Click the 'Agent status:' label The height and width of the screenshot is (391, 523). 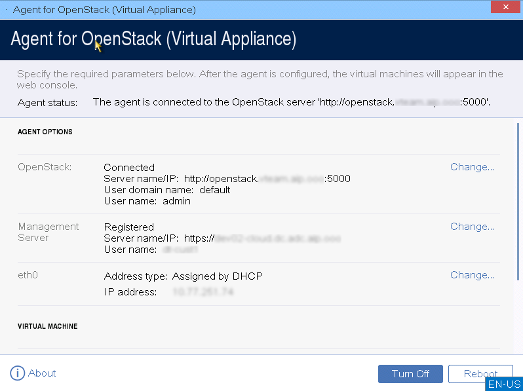click(47, 103)
